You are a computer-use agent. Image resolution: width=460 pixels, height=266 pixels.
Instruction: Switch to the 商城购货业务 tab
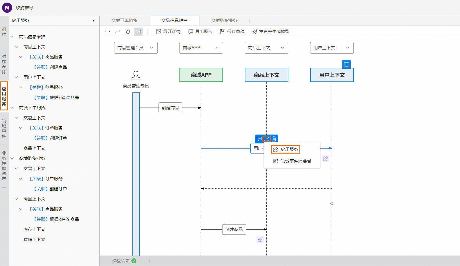pyautogui.click(x=224, y=21)
